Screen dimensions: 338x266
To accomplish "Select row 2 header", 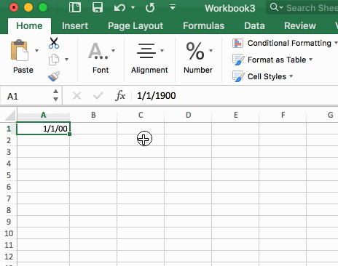I will (x=9, y=140).
